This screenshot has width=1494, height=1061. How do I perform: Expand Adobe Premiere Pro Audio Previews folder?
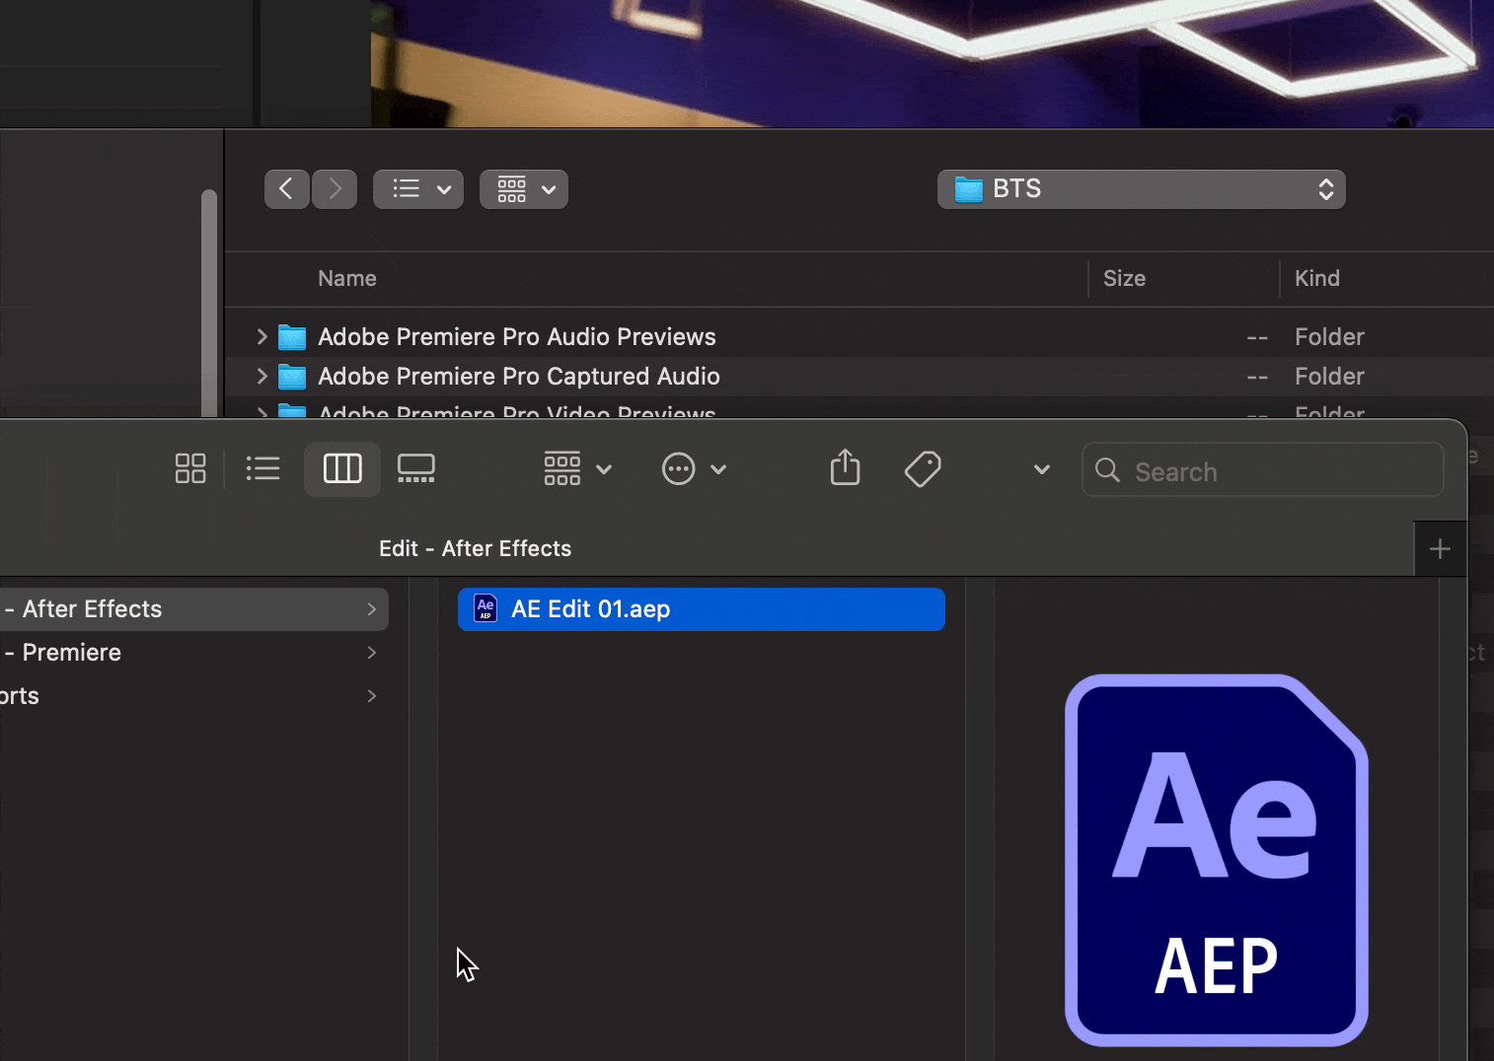(x=261, y=337)
